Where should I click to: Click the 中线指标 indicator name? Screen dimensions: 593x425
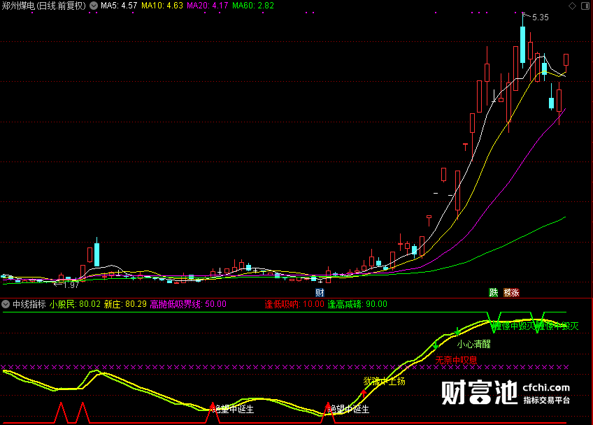pyautogui.click(x=29, y=304)
